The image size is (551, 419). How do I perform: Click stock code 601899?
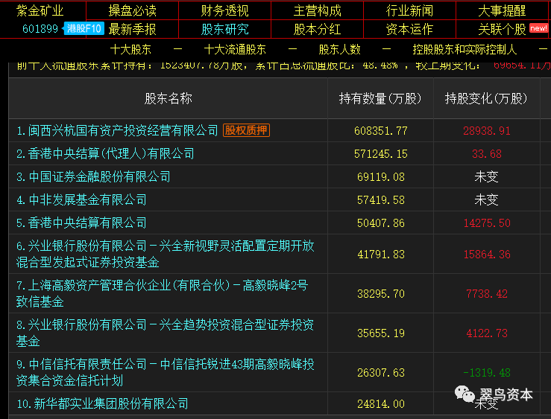40,29
